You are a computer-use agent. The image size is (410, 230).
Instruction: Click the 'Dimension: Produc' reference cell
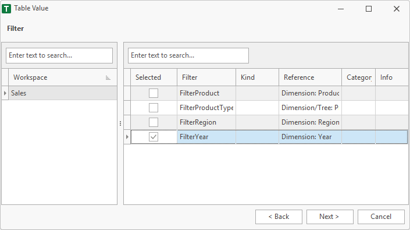[x=310, y=93]
